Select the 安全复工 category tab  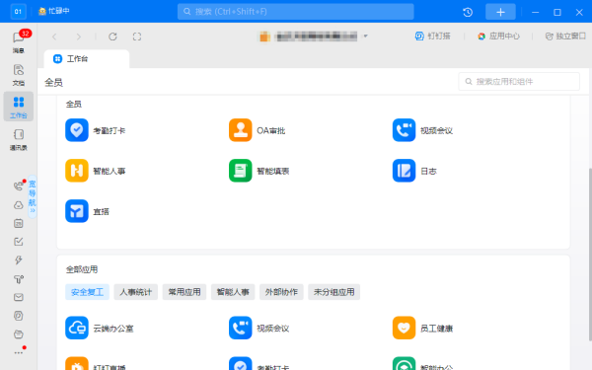(x=87, y=292)
